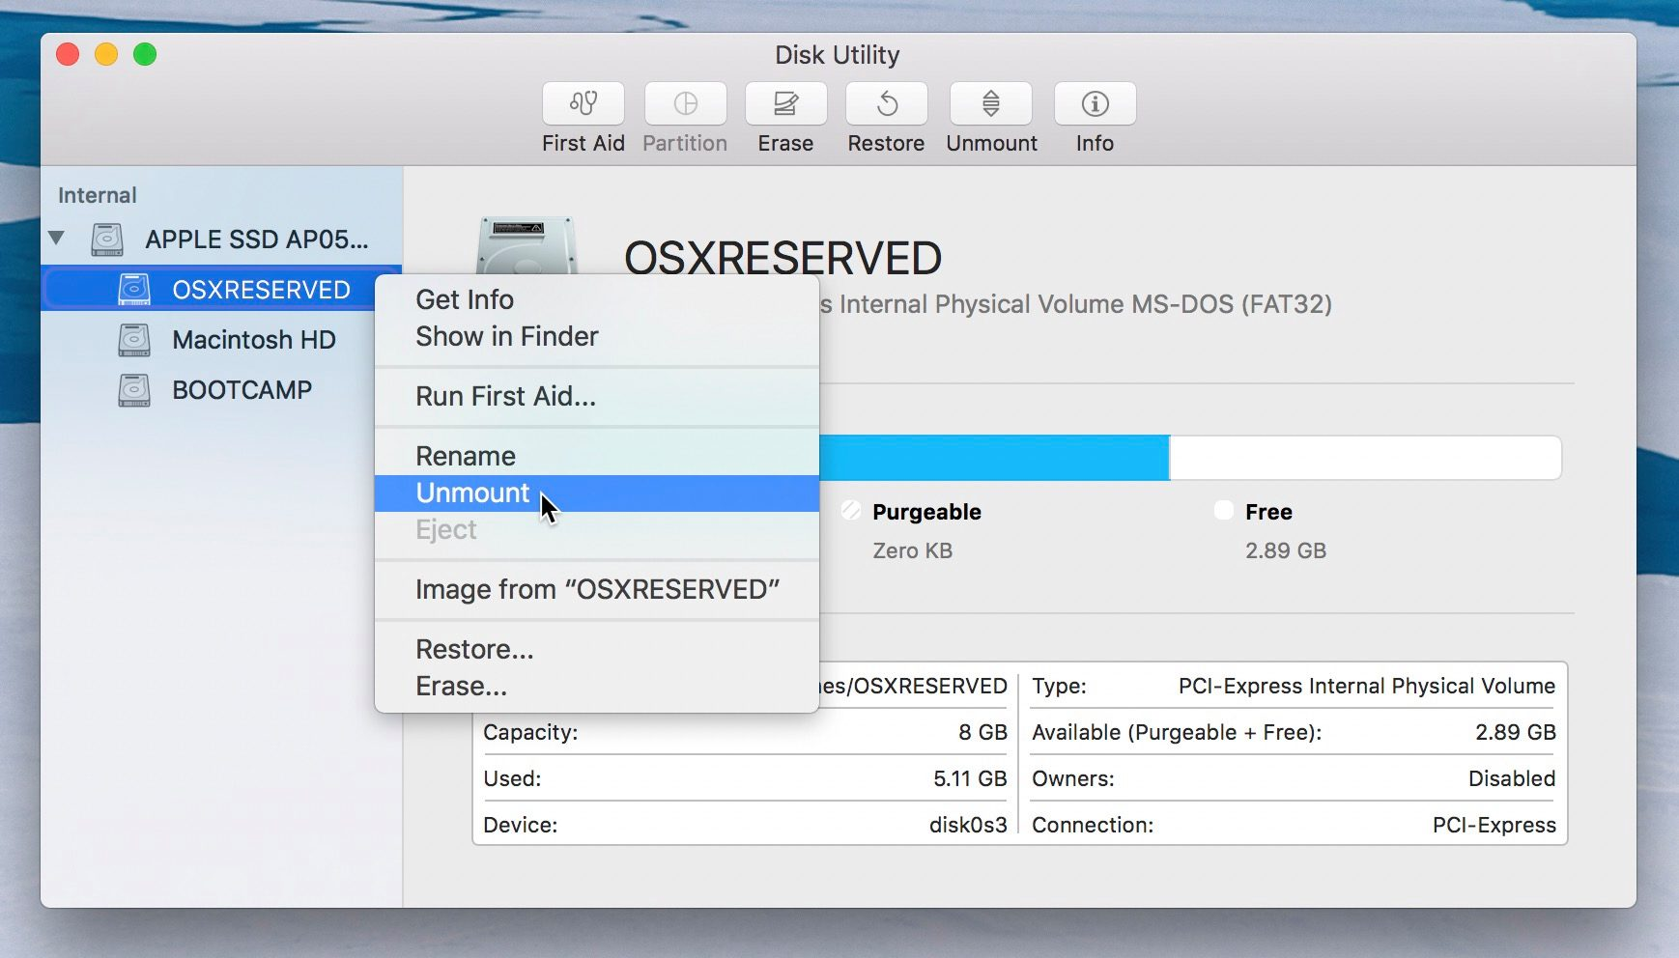The image size is (1679, 958).
Task: Click the Macintosh HD volume icon
Action: [134, 339]
